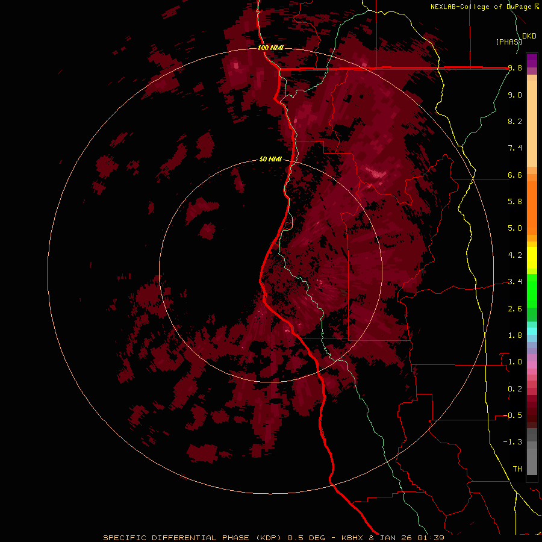Click the -0.5 color scale value
This screenshot has height=542, width=542.
(x=512, y=415)
